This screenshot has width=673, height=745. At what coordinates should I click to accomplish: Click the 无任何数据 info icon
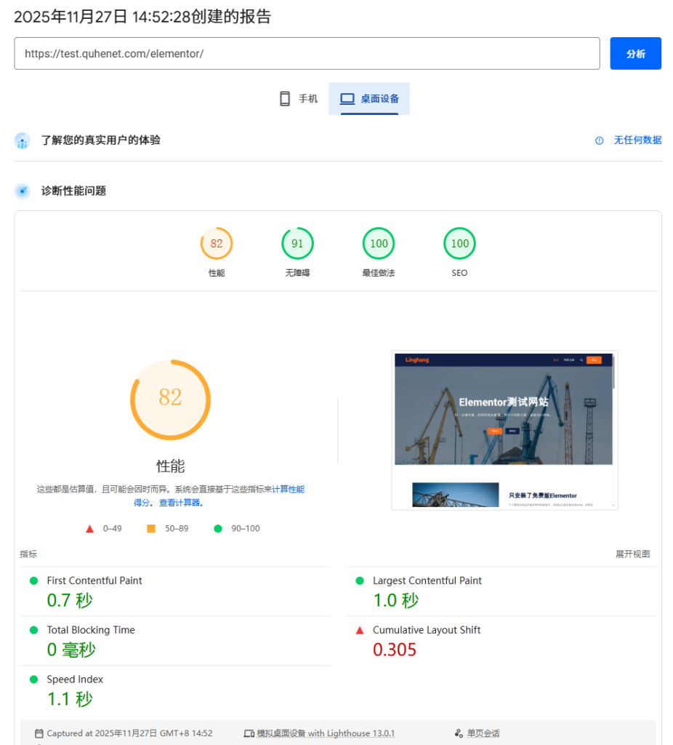click(x=600, y=140)
